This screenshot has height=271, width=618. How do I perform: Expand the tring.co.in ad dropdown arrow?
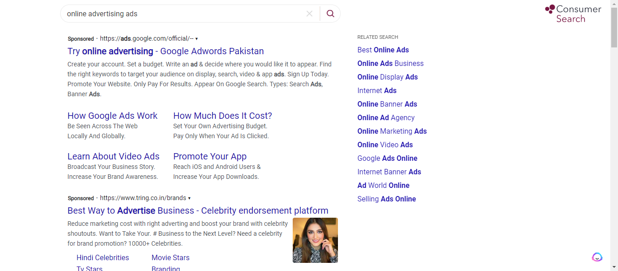[189, 198]
